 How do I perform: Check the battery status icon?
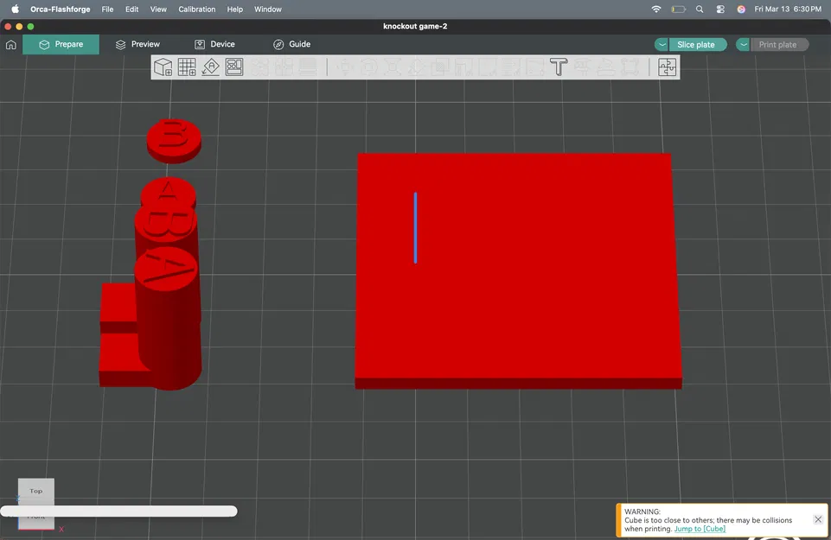[x=678, y=9]
